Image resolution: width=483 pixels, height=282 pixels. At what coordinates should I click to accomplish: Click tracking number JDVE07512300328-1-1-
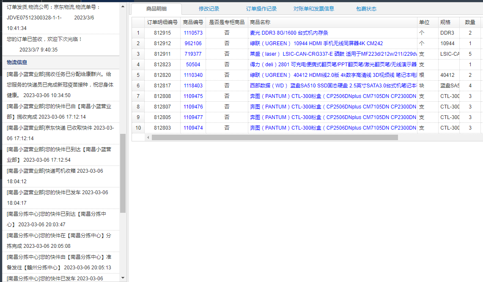pos(34,18)
